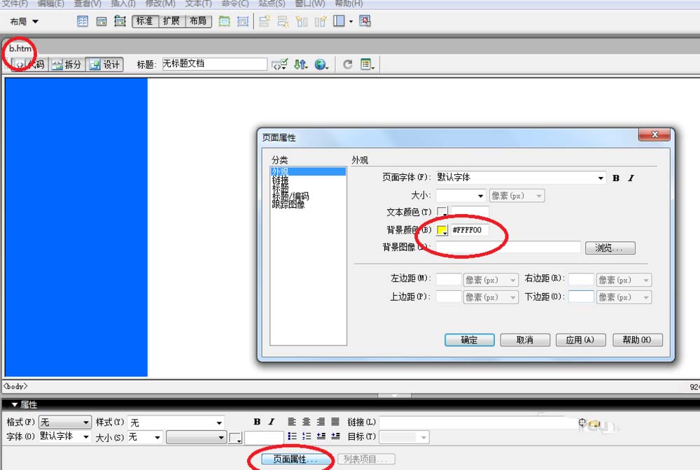Show the 拆分 view
Screen dimensions: 700x470
point(66,64)
